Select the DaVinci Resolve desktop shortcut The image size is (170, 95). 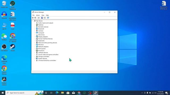4,81
